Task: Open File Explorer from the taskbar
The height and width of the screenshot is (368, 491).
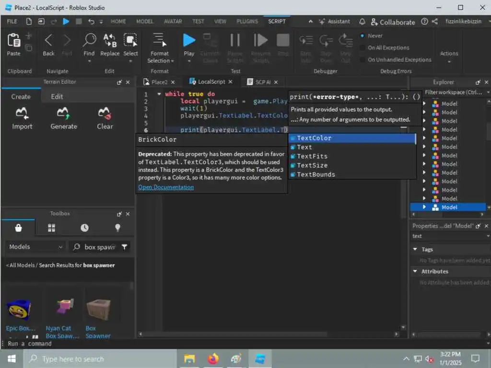Action: pyautogui.click(x=189, y=358)
